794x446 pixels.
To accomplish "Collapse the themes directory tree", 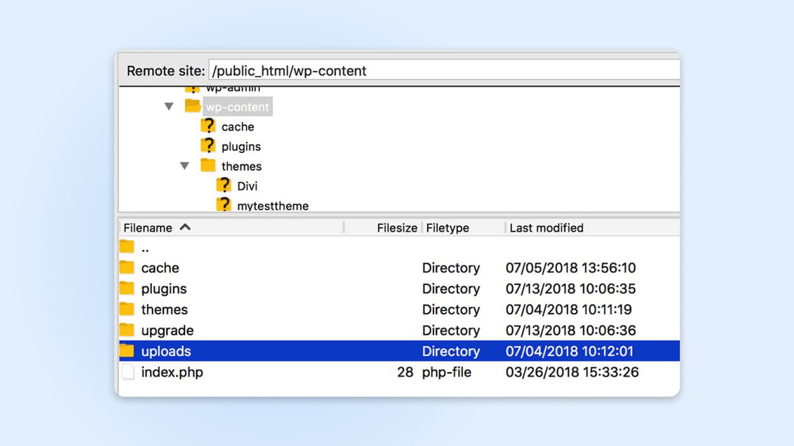I will (x=185, y=166).
